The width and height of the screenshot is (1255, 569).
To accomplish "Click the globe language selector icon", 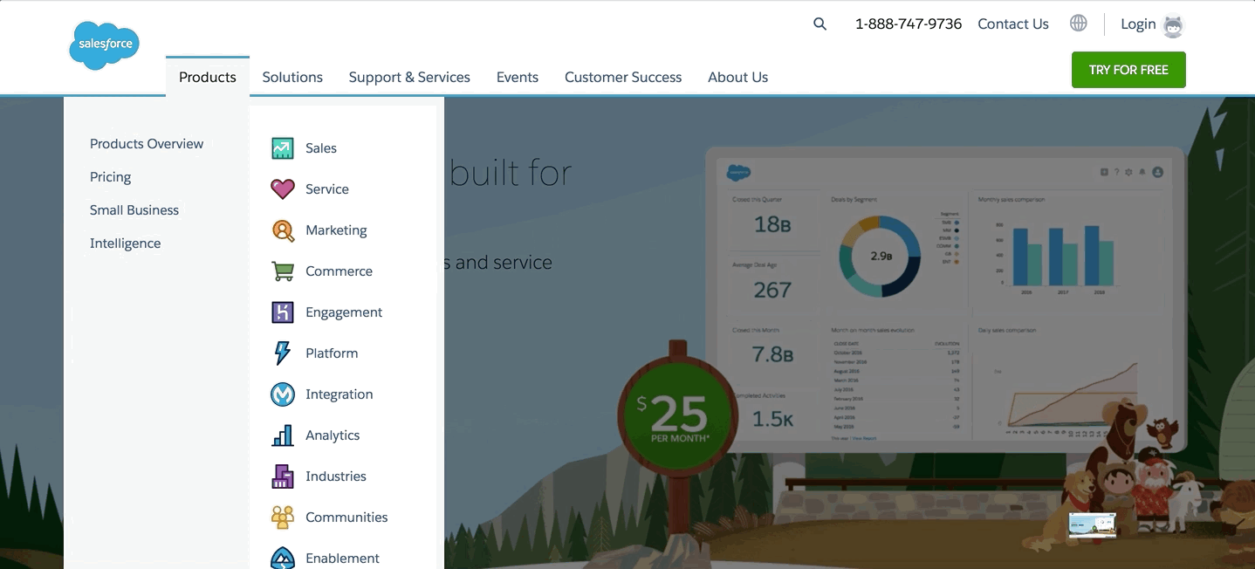I will click(x=1079, y=24).
